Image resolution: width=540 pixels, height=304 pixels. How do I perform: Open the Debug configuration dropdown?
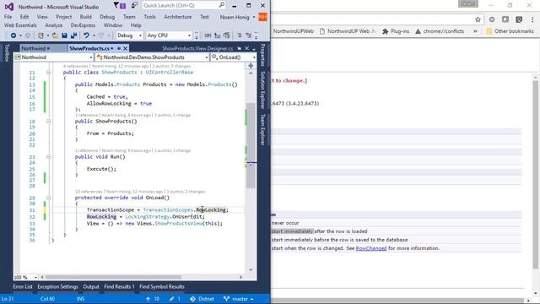(129, 35)
